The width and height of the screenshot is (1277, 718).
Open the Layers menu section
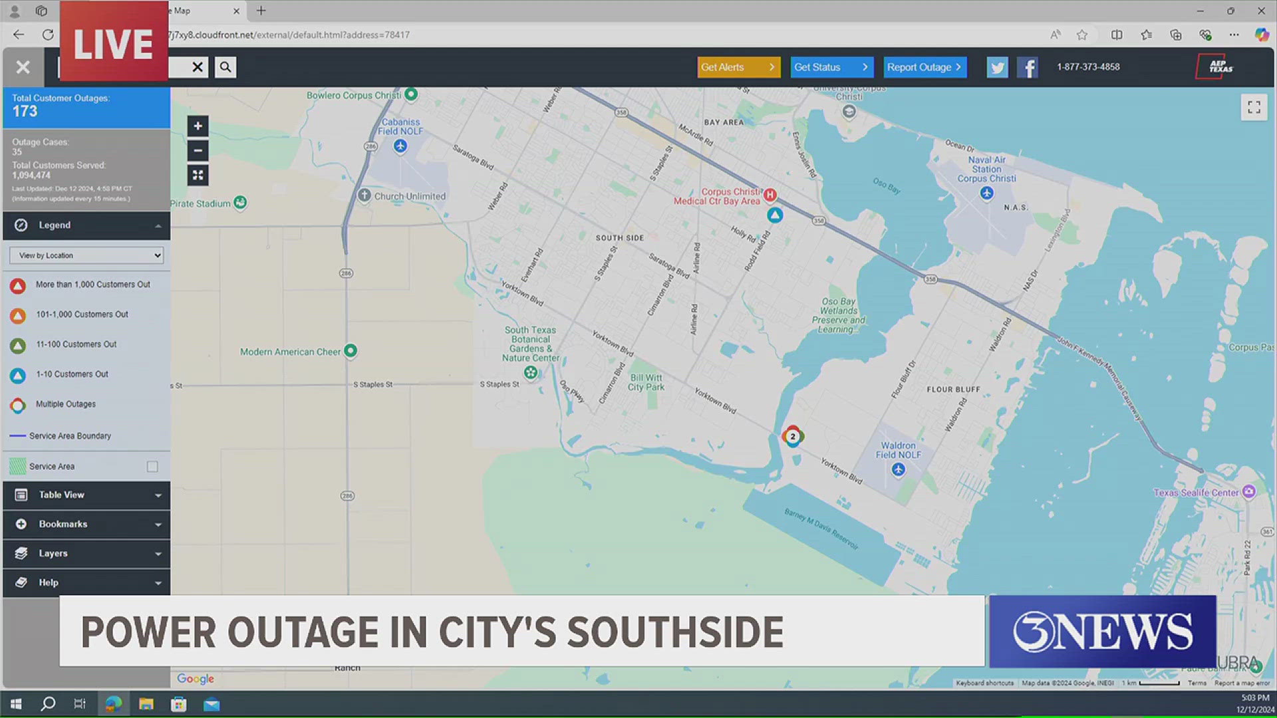click(x=86, y=553)
